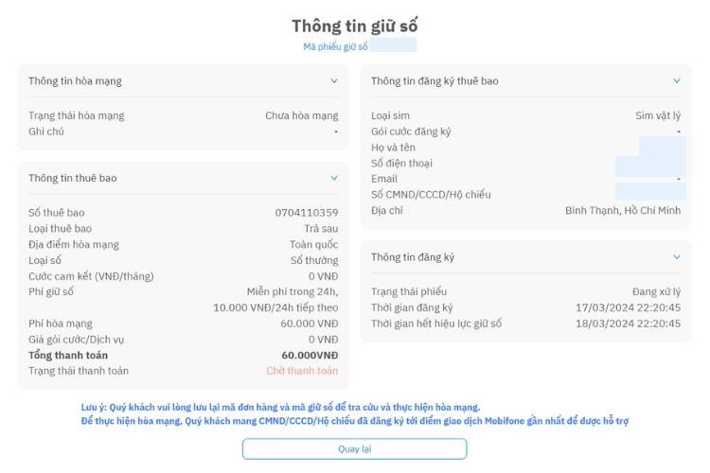Click the Sim vật lý sim type value
This screenshot has height=473, width=710.
click(x=658, y=115)
